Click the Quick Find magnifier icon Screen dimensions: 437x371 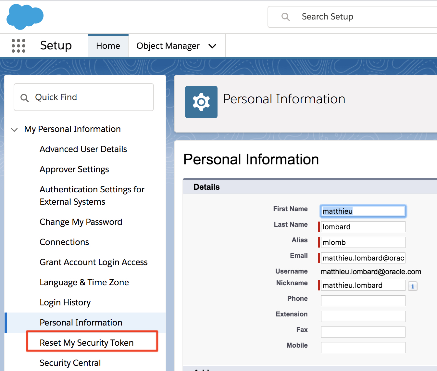[x=25, y=97]
